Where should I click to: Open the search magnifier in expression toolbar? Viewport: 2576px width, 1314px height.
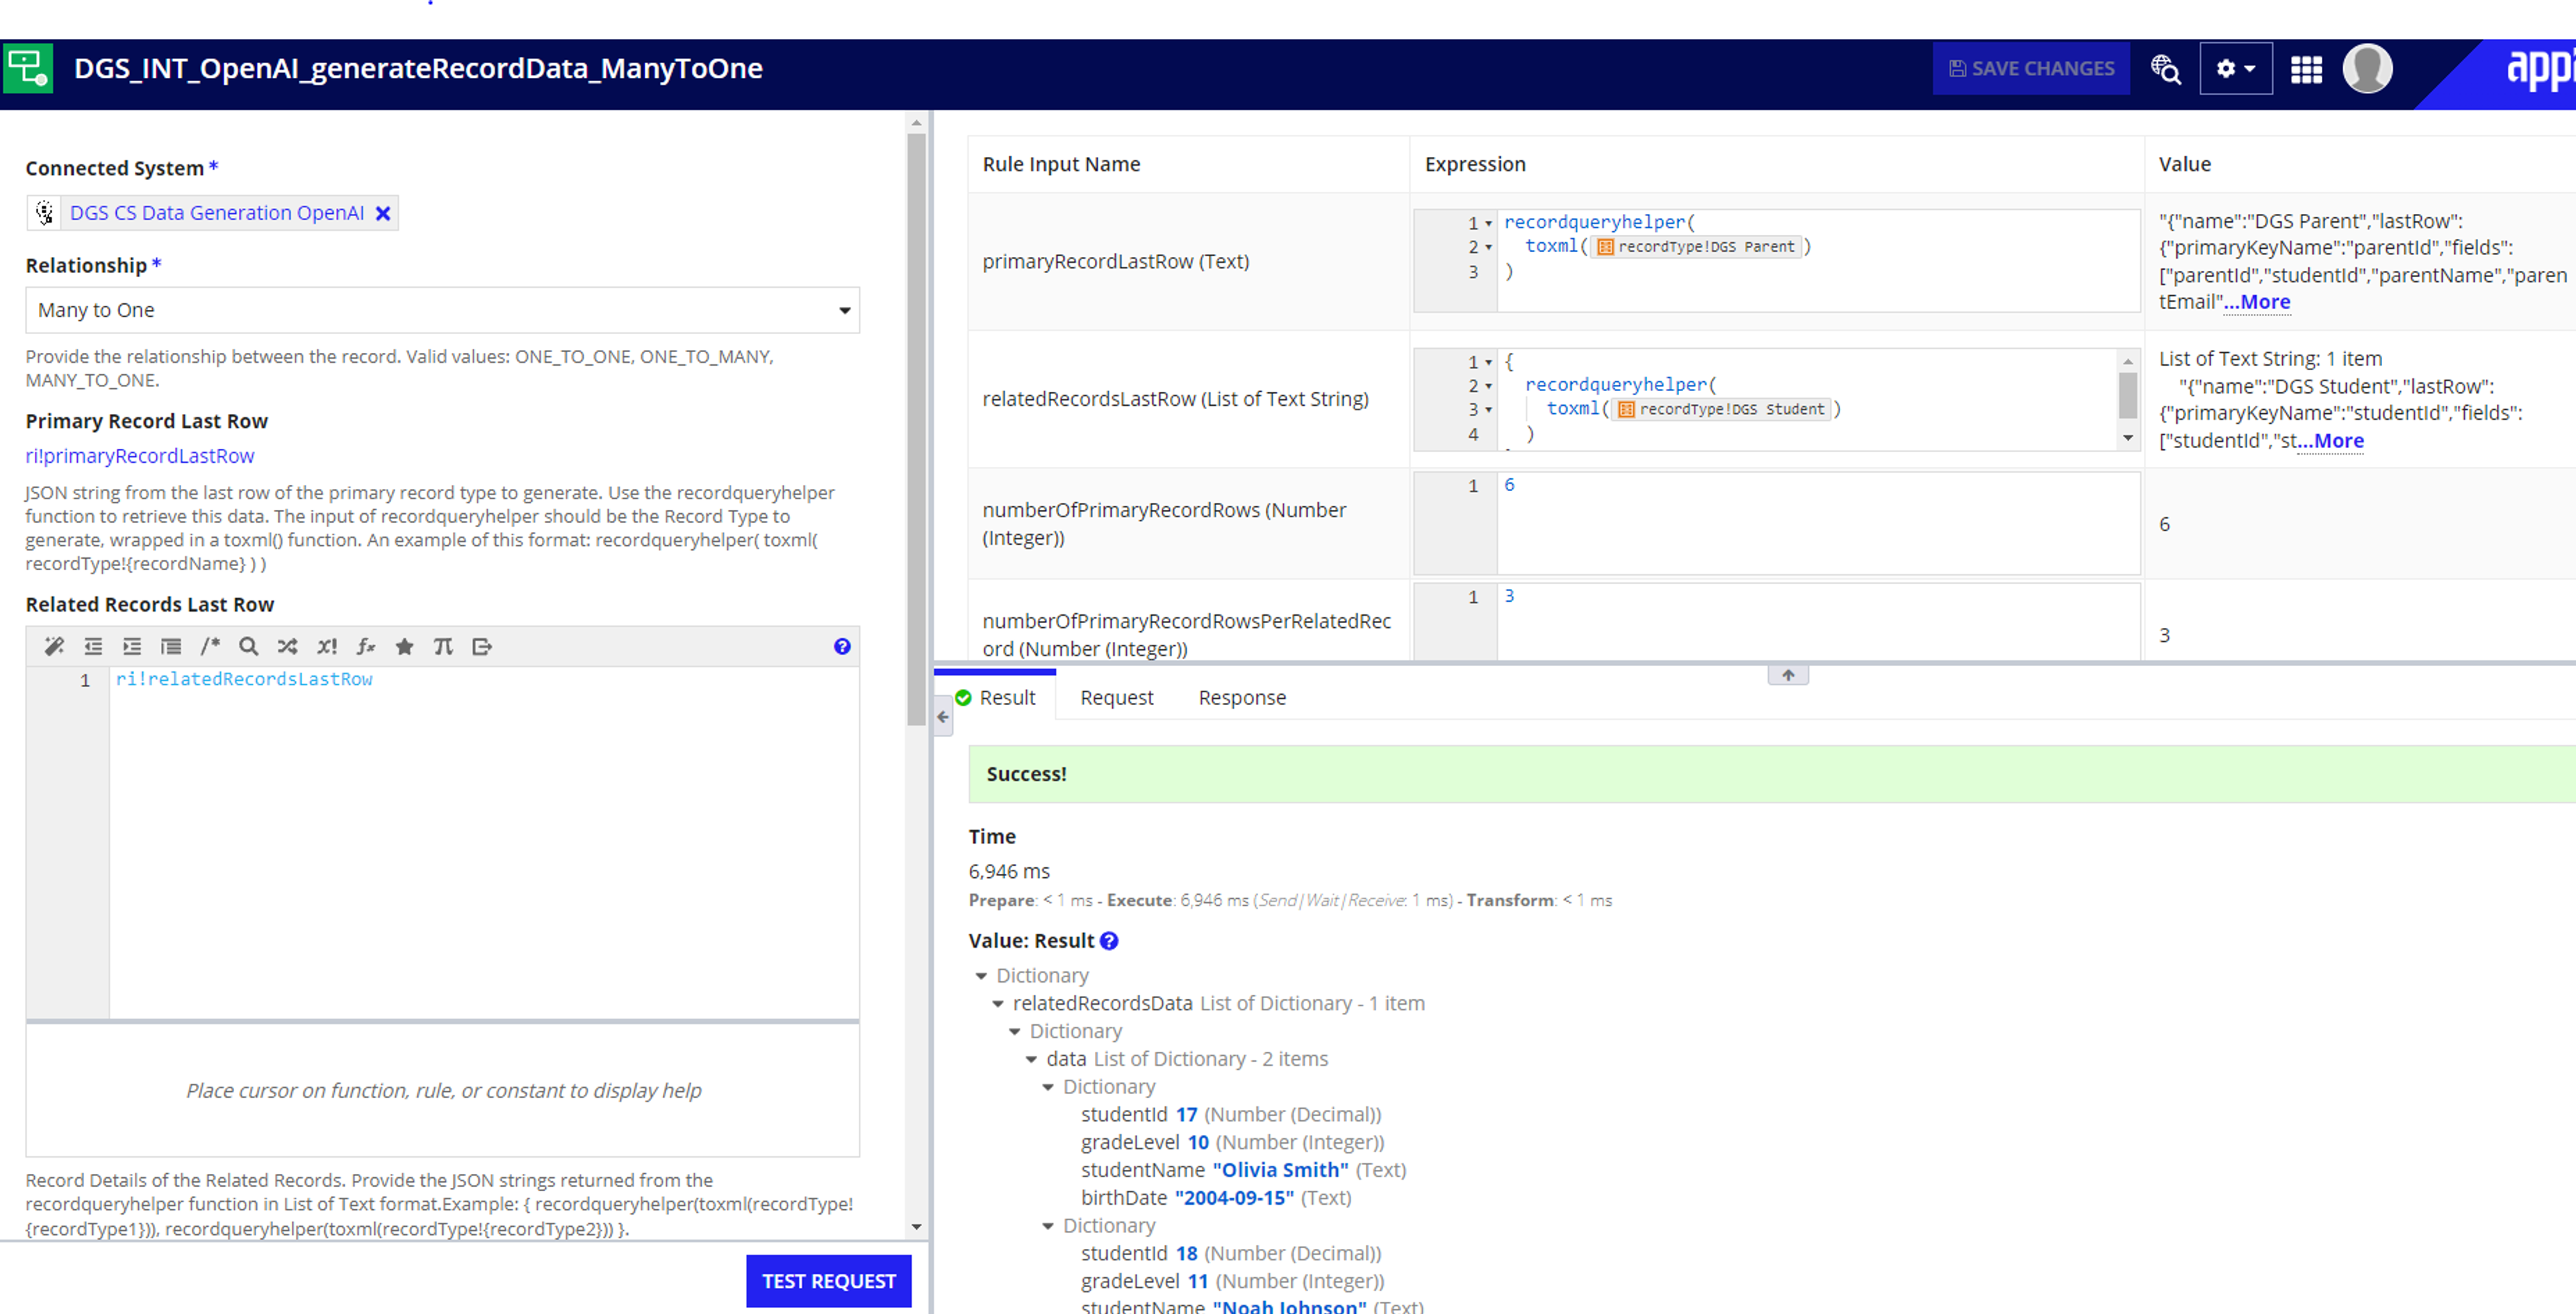[249, 647]
